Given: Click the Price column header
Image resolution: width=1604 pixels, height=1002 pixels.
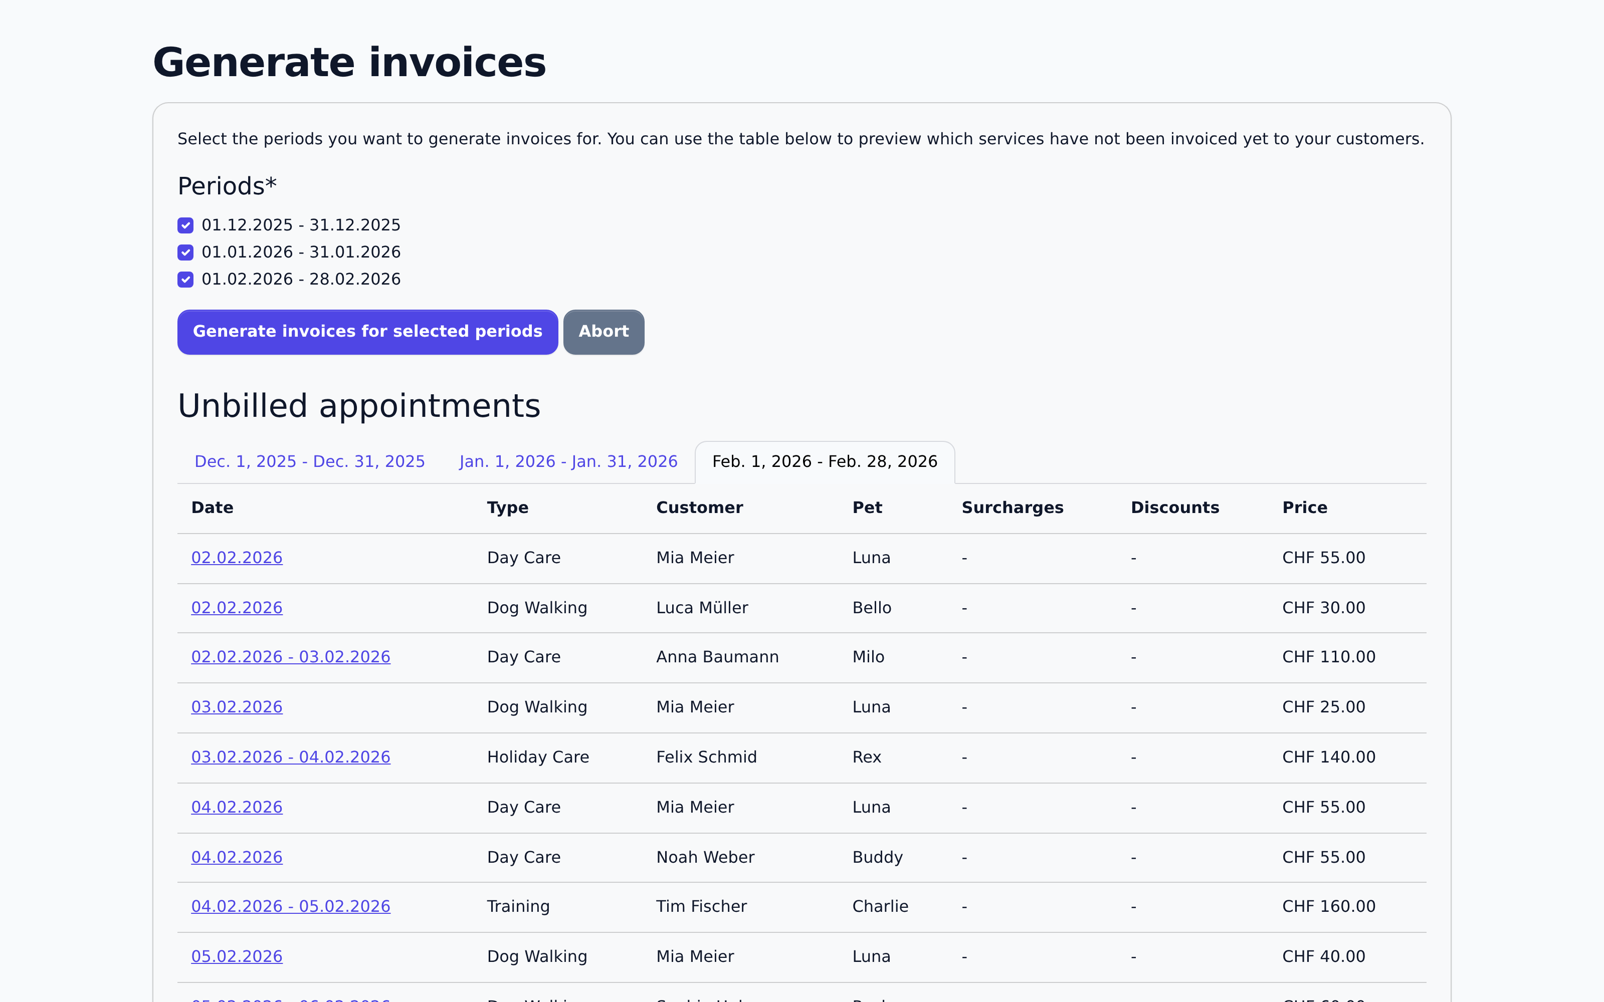Looking at the screenshot, I should click(1304, 508).
